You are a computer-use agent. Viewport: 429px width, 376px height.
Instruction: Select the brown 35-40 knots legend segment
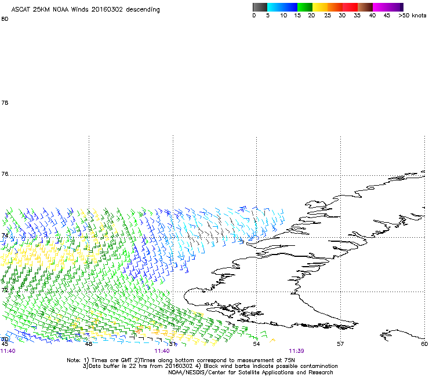365,7
